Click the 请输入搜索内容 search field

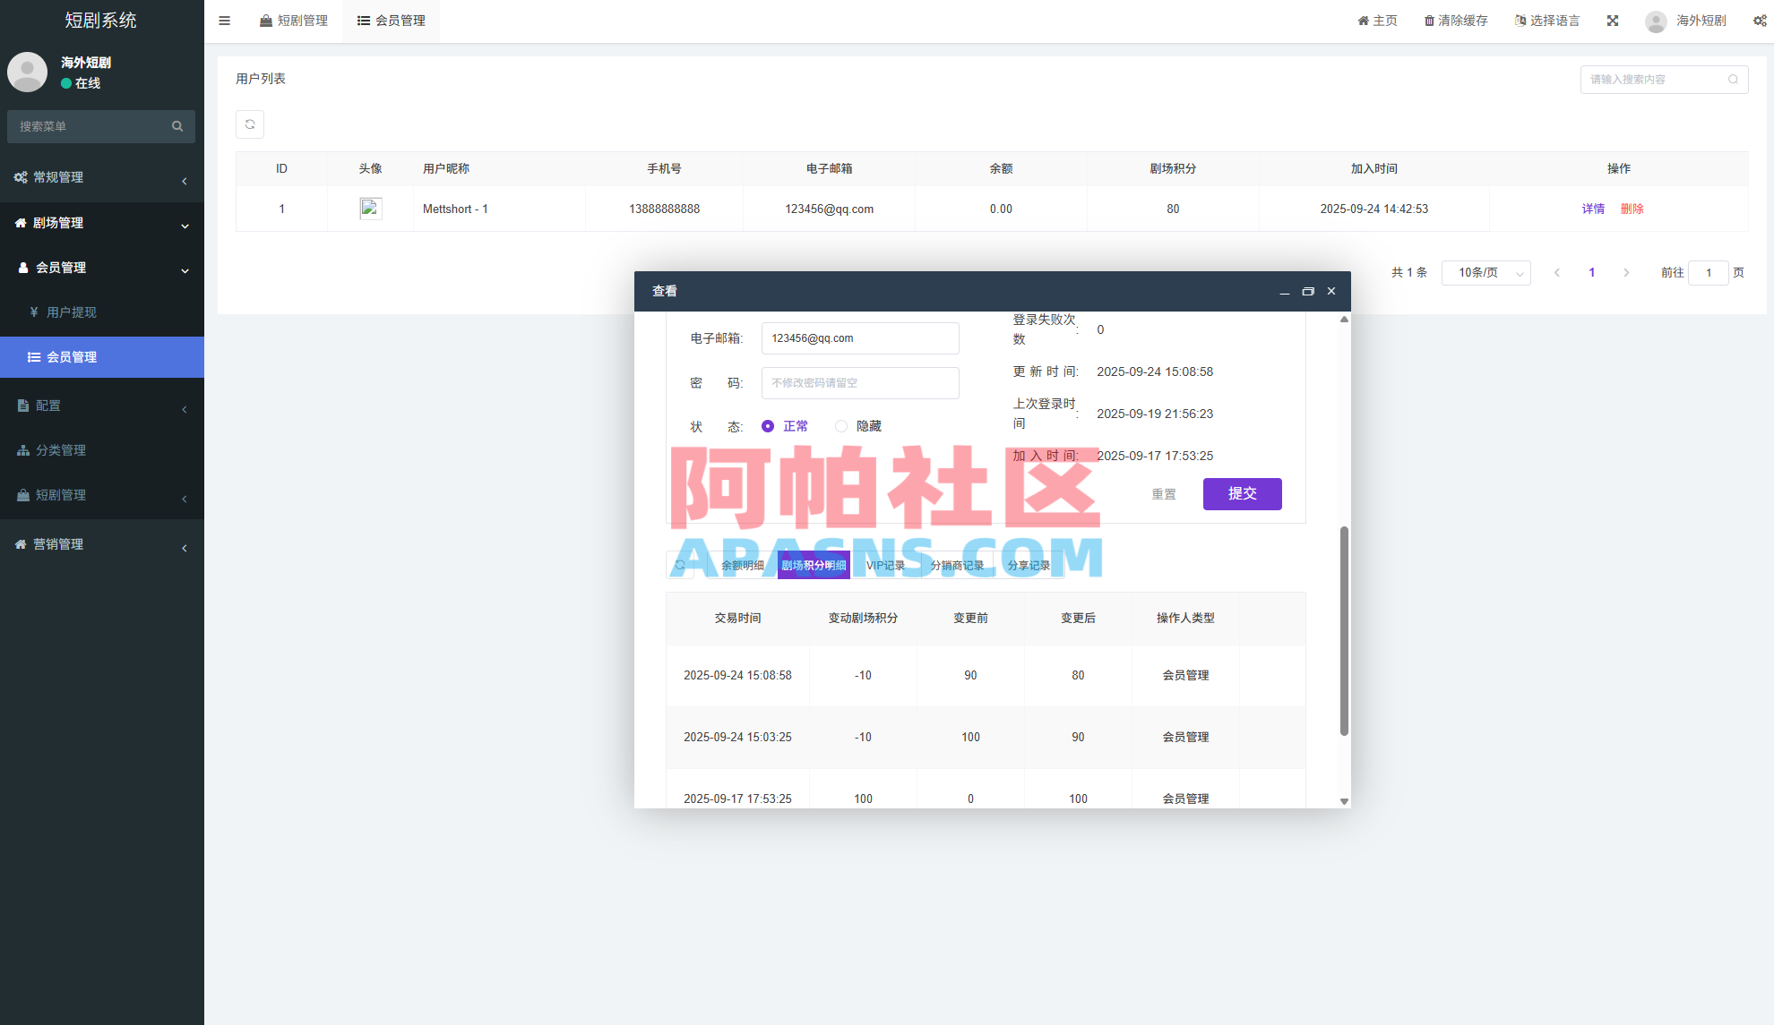[x=1657, y=79]
